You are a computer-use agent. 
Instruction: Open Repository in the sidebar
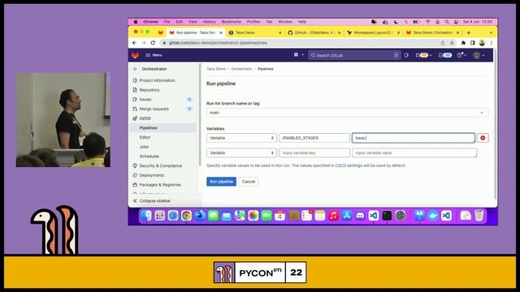pos(149,90)
